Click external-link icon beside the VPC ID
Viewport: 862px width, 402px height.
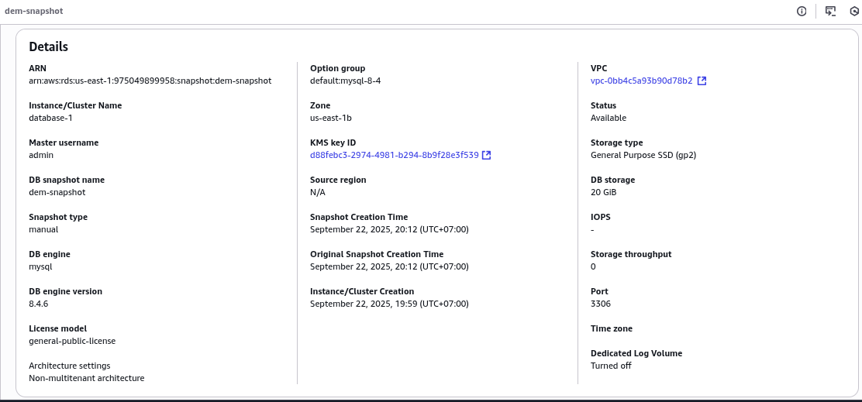(702, 81)
